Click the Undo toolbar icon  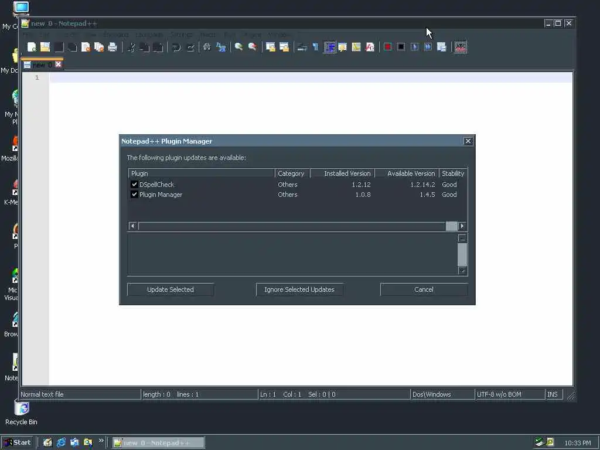(x=176, y=47)
